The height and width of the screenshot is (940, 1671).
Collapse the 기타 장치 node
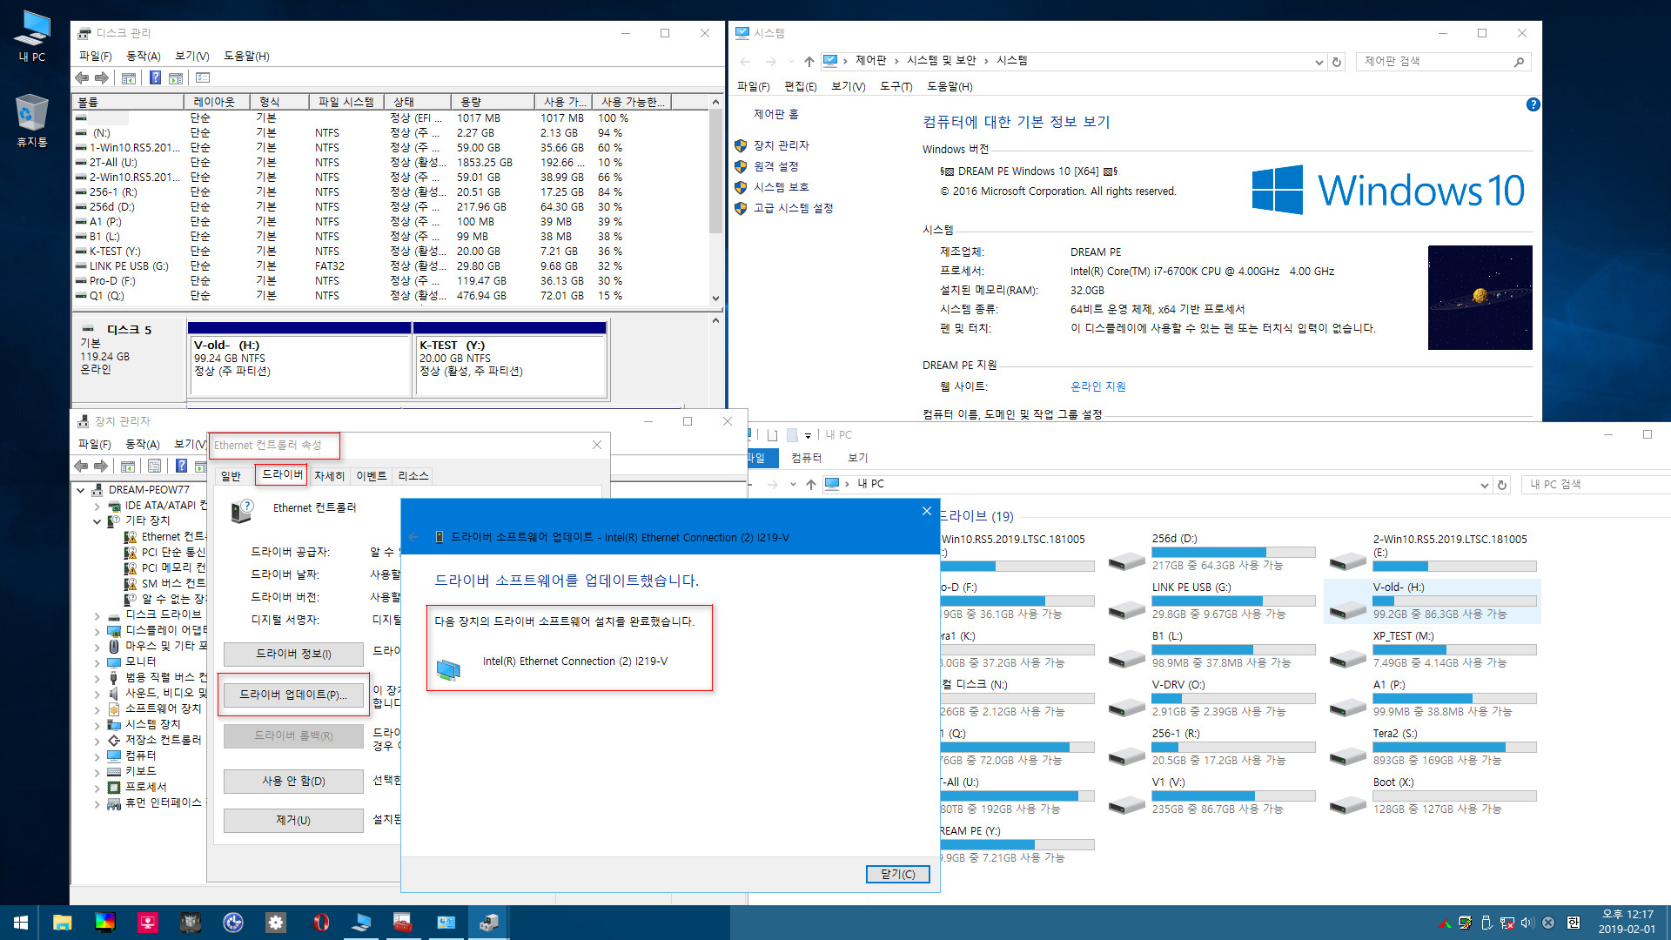coord(97,521)
